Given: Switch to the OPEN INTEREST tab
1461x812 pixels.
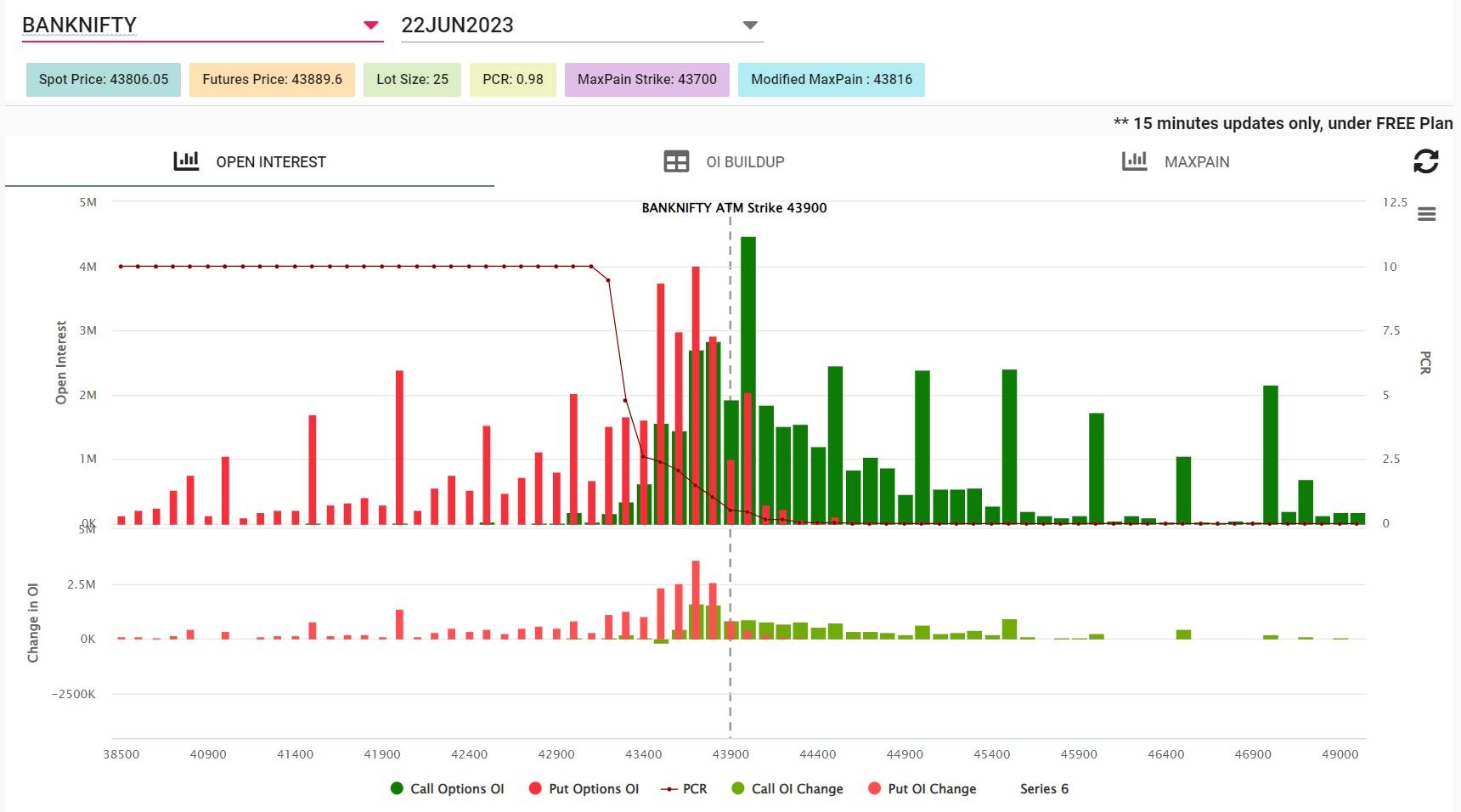Looking at the screenshot, I should point(250,161).
